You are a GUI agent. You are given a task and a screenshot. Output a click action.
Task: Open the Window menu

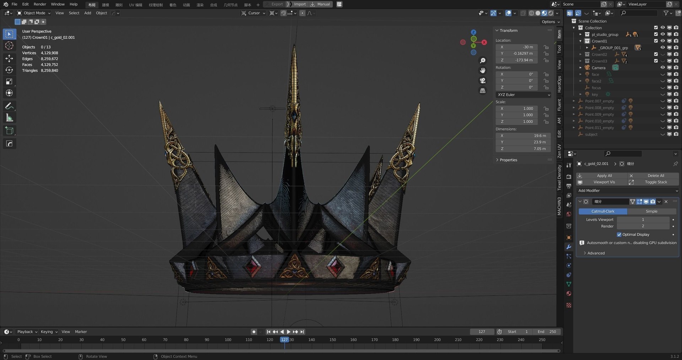58,4
